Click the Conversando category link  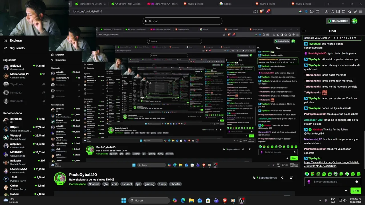pos(77,184)
